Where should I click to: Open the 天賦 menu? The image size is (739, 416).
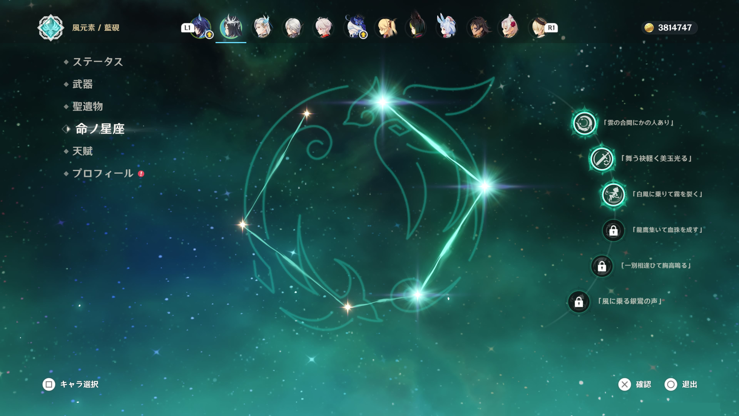click(83, 151)
